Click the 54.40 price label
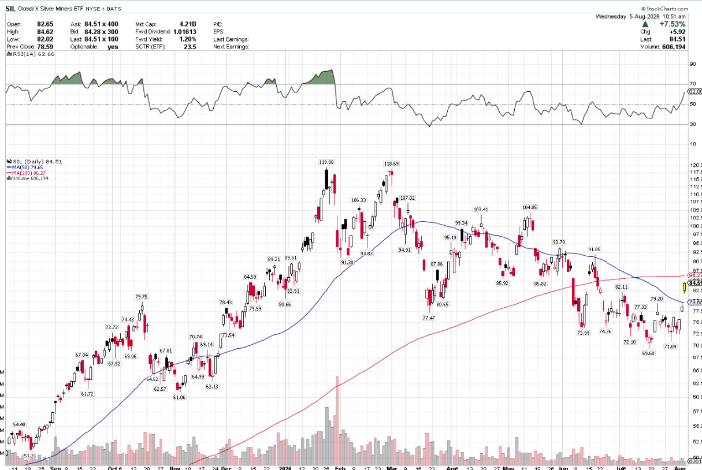 pyautogui.click(x=19, y=424)
